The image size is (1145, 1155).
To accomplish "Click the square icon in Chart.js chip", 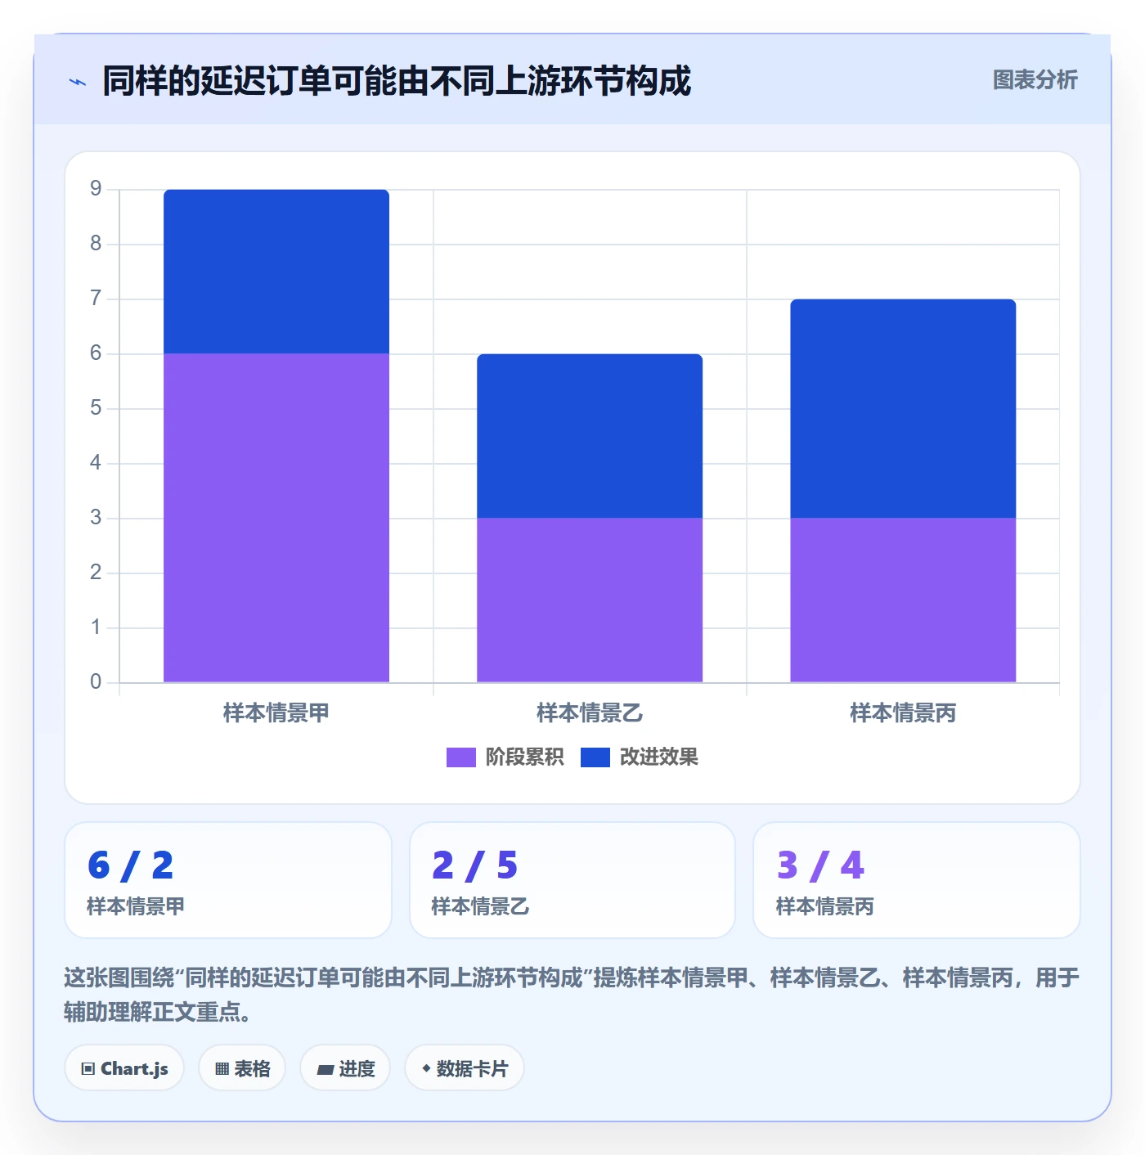I will [88, 1069].
